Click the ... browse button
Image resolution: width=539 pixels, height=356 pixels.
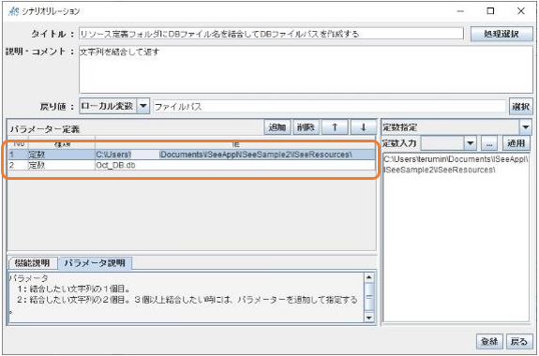pos(489,143)
